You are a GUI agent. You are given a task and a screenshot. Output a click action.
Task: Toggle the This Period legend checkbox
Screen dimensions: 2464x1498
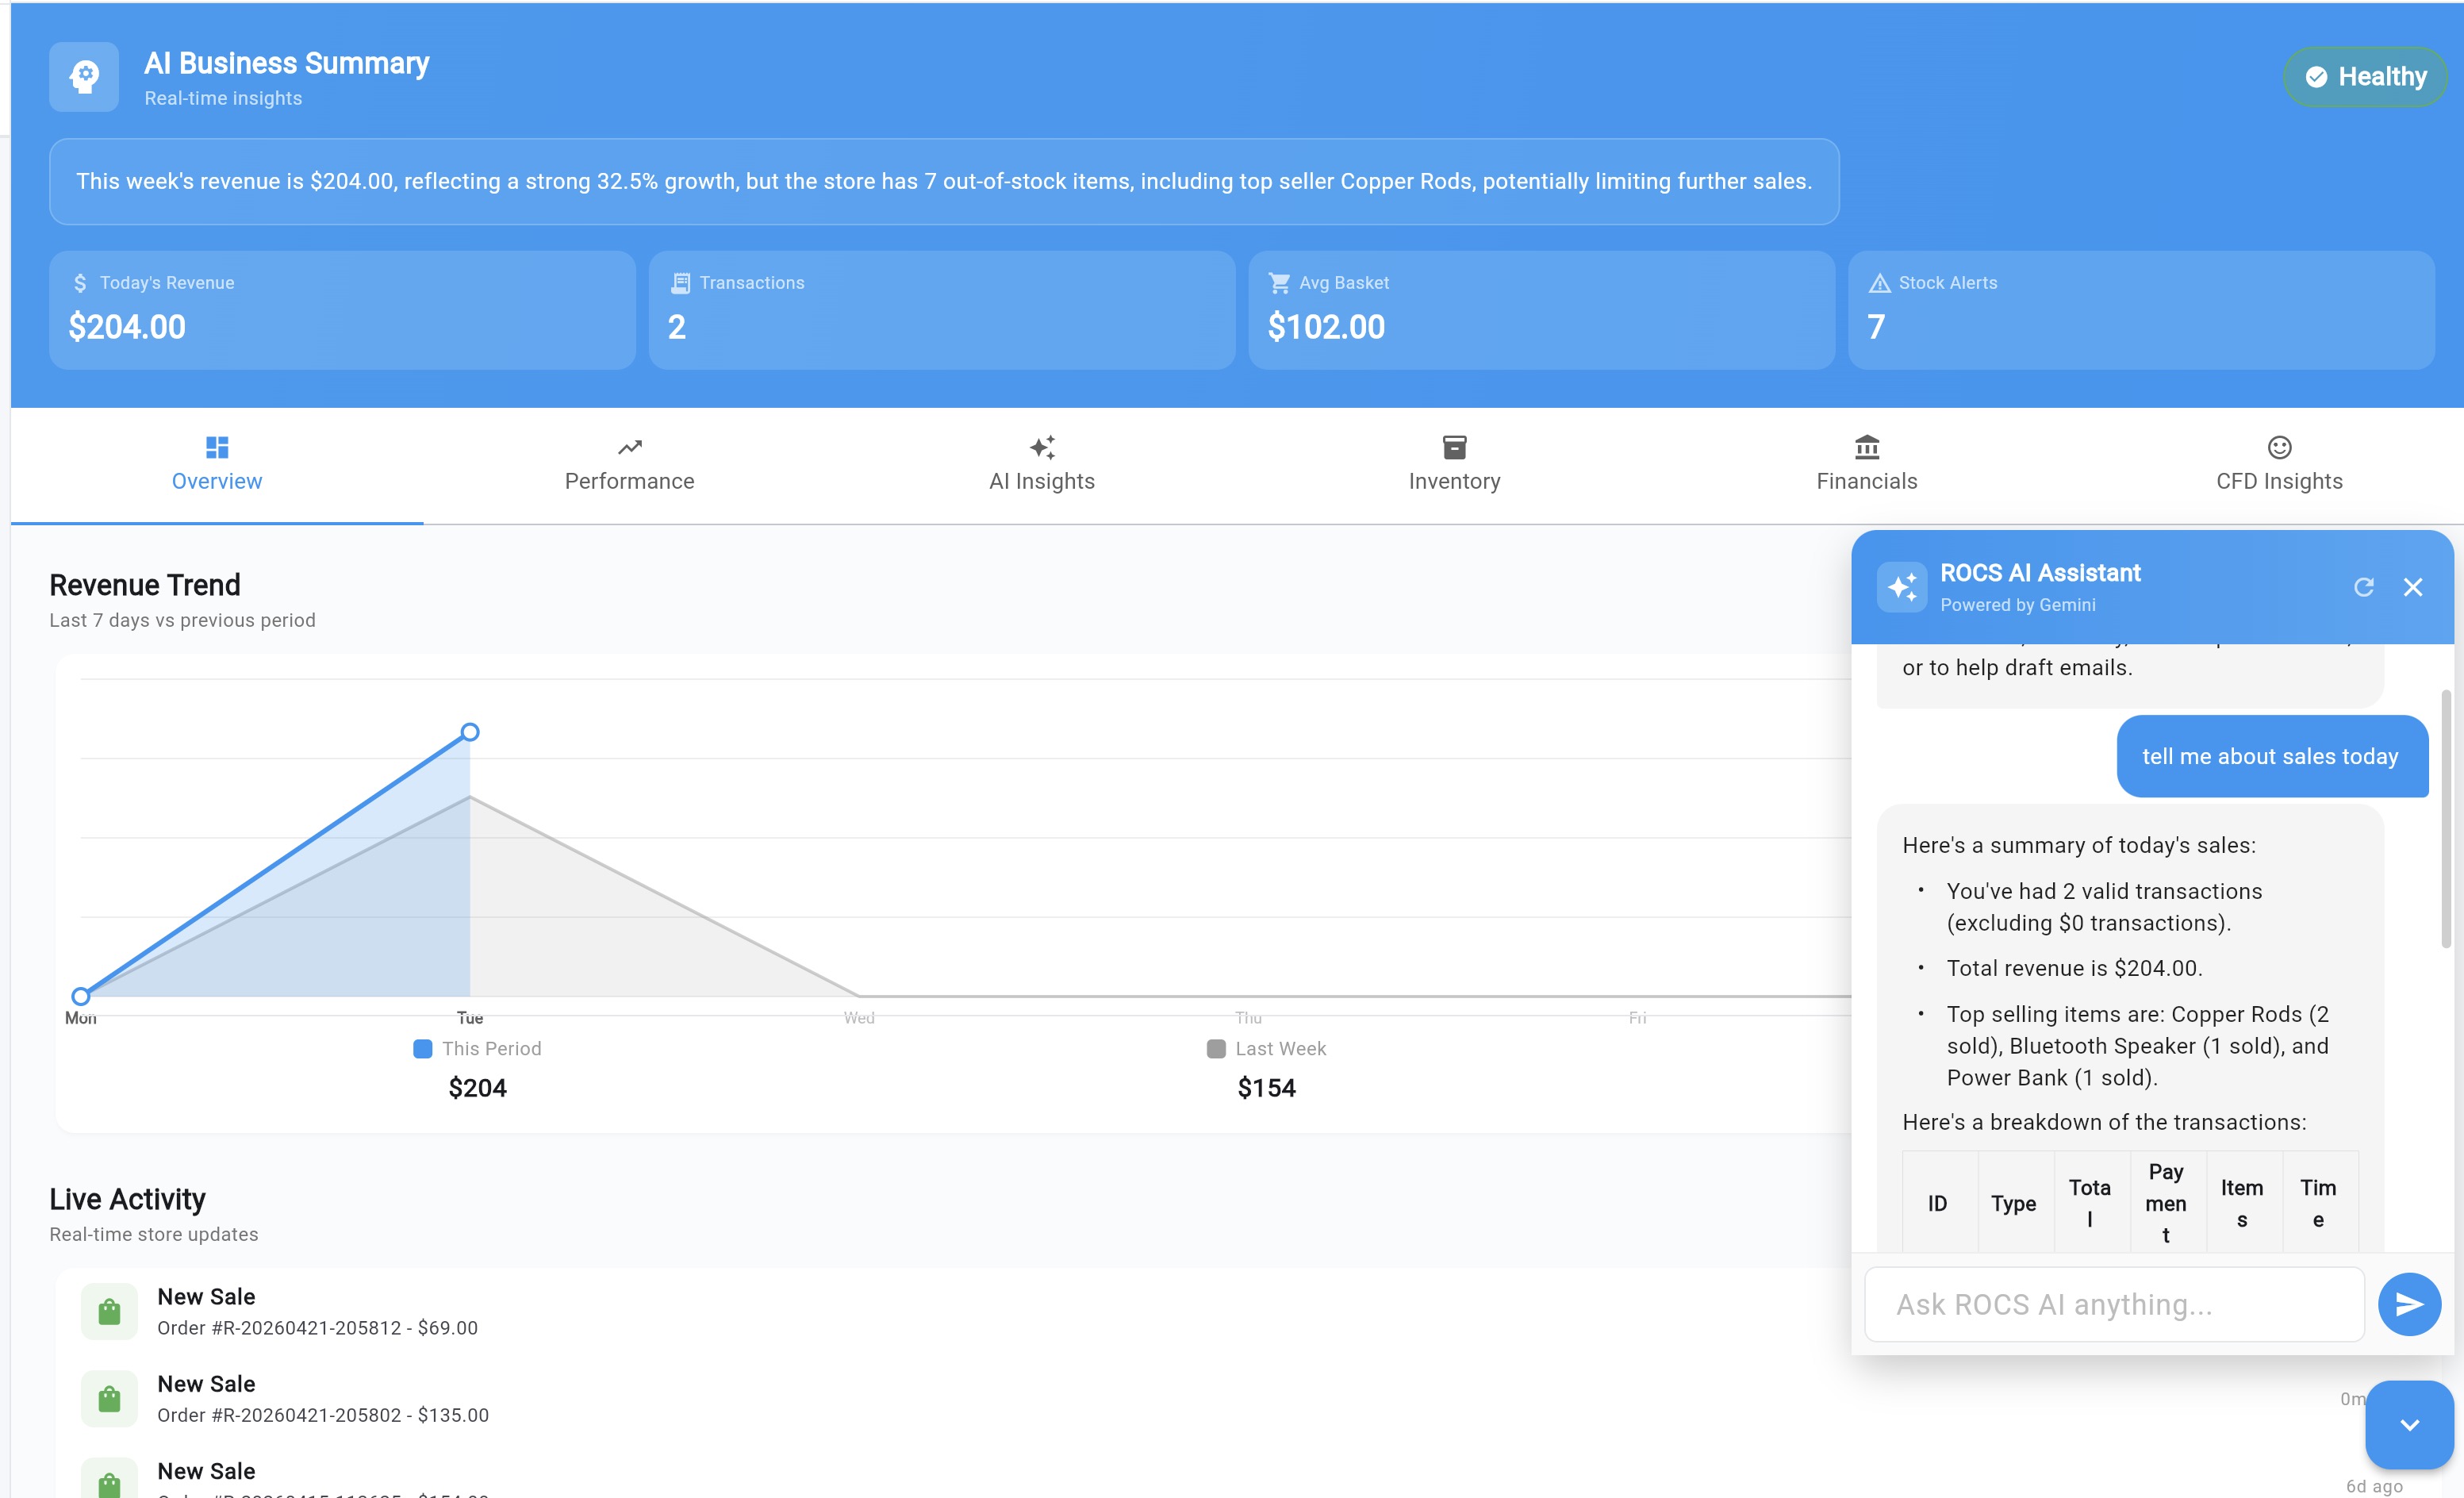click(x=421, y=1049)
